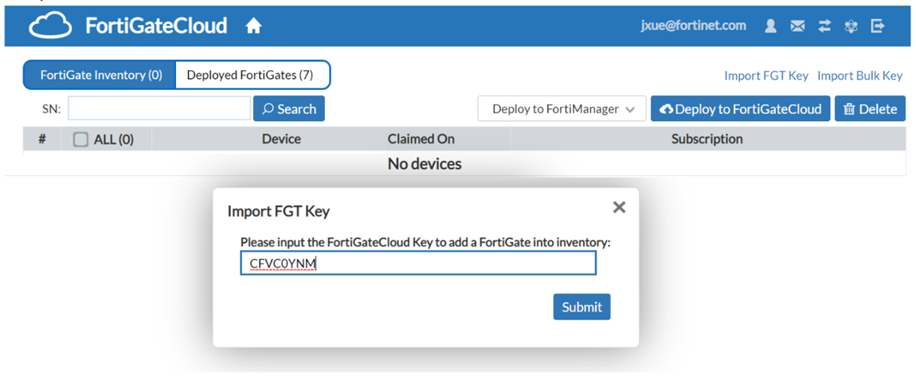Click the logout exit icon
916x376 pixels.
[x=878, y=26]
